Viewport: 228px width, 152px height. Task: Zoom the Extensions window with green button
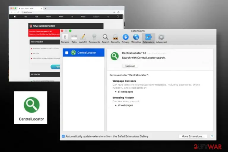pyautogui.click(x=70, y=31)
